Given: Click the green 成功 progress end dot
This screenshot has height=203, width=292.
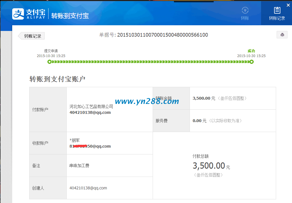Looking at the screenshot, I should pyautogui.click(x=251, y=62).
